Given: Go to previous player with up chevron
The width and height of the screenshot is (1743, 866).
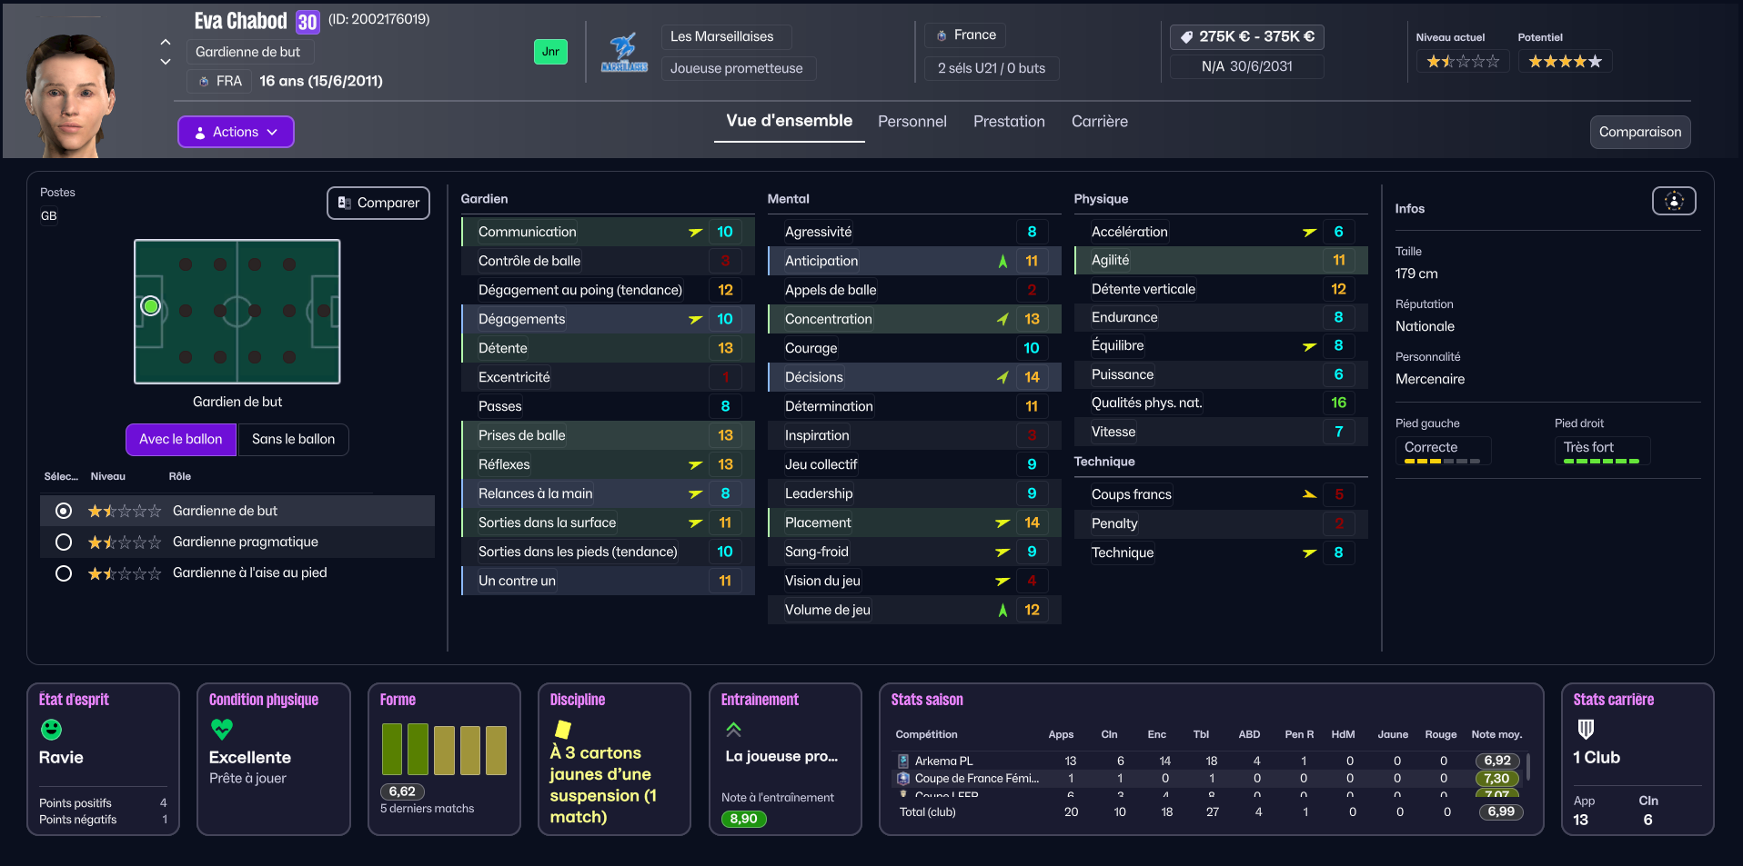Looking at the screenshot, I should point(166,42).
